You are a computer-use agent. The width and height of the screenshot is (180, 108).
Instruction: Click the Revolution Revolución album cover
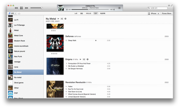click(55, 89)
